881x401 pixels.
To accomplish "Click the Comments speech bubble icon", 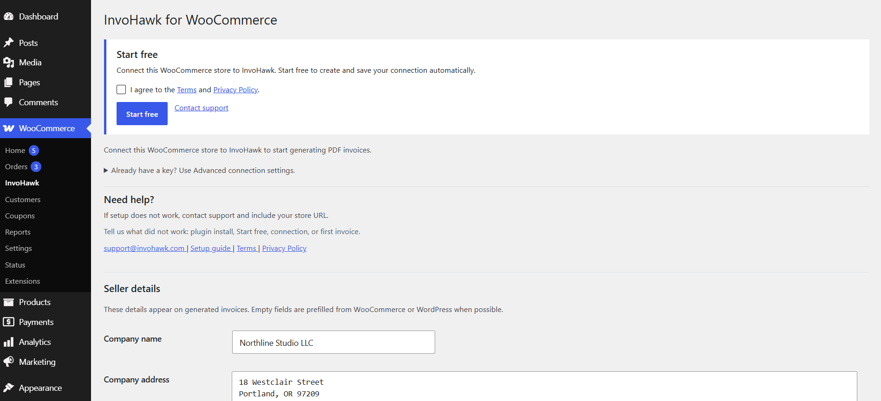I will (x=8, y=102).
